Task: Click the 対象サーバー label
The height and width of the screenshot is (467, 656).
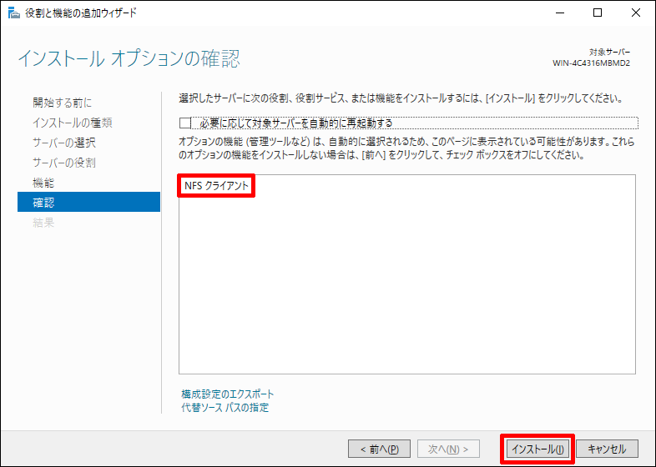Action: point(609,53)
